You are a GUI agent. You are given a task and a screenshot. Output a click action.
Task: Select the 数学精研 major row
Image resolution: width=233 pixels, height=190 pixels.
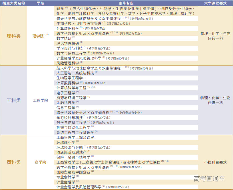pyautogui.click(x=64, y=38)
